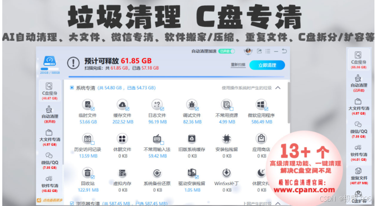This screenshot has height=206, width=379.
Task: Open 大文件专清 in right panel
Action: (359, 106)
